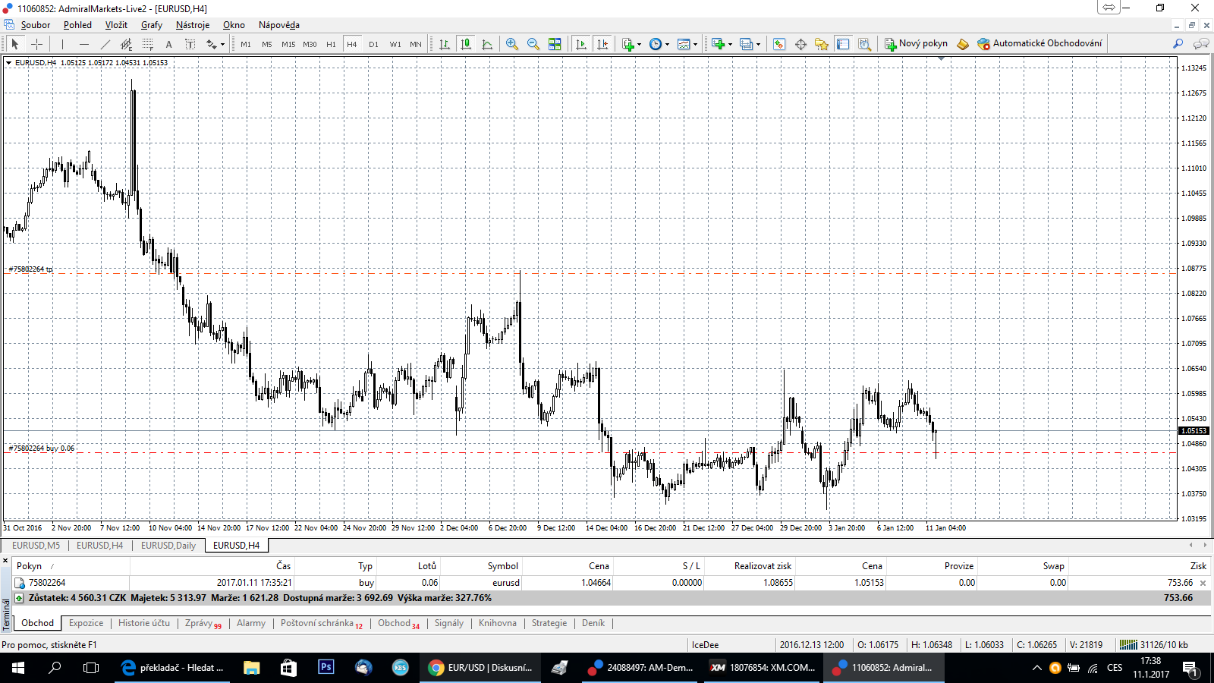The image size is (1214, 683).
Task: Close order 75802264 with the x
Action: pos(1203,583)
